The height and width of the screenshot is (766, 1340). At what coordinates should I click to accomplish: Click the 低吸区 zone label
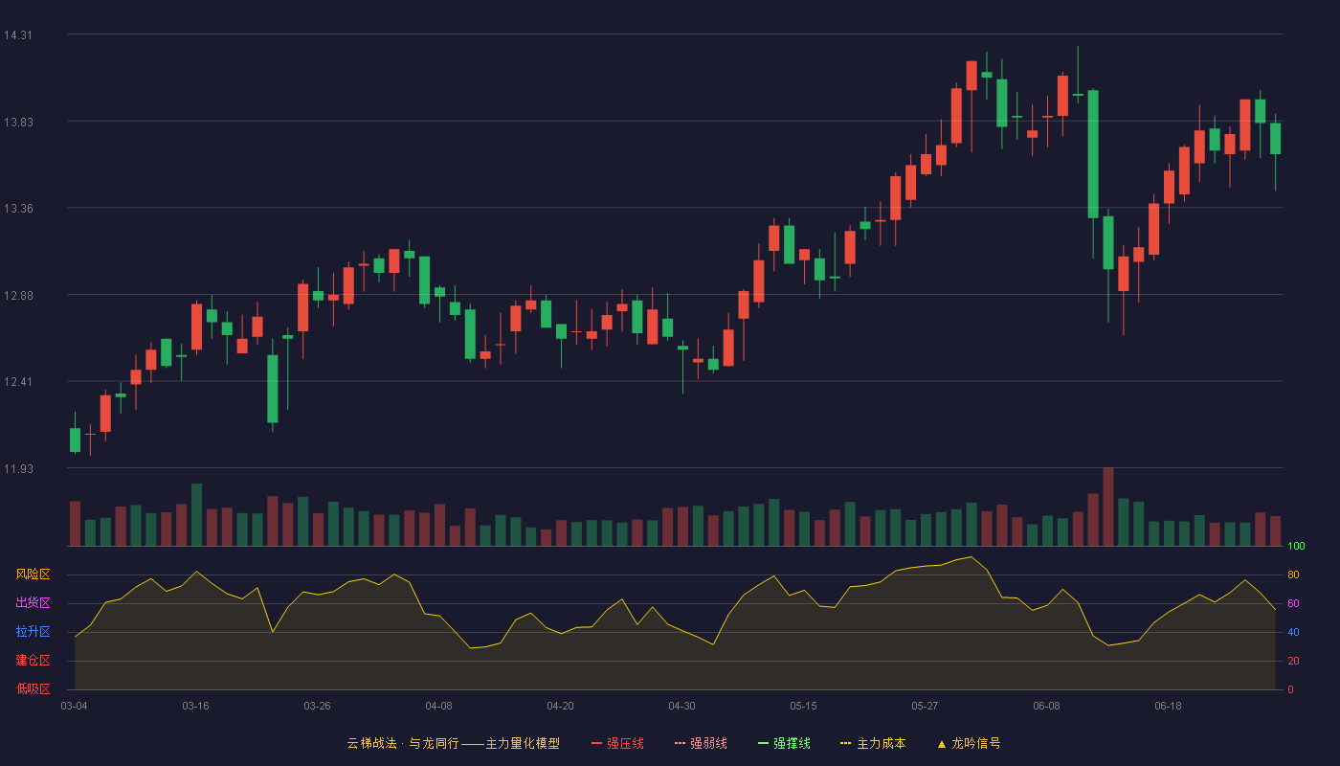33,688
